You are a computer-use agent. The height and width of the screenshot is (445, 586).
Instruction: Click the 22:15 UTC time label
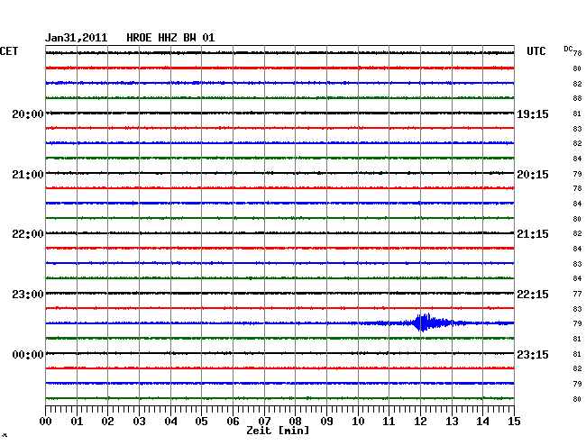[533, 295]
